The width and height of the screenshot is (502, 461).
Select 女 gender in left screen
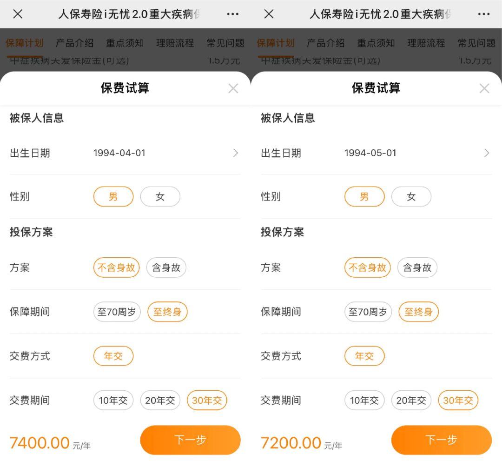point(160,197)
